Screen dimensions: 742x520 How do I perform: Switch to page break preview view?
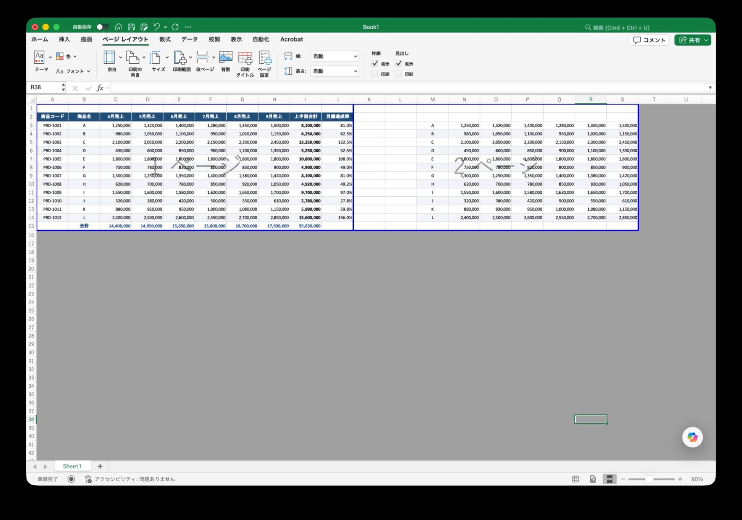[609, 479]
